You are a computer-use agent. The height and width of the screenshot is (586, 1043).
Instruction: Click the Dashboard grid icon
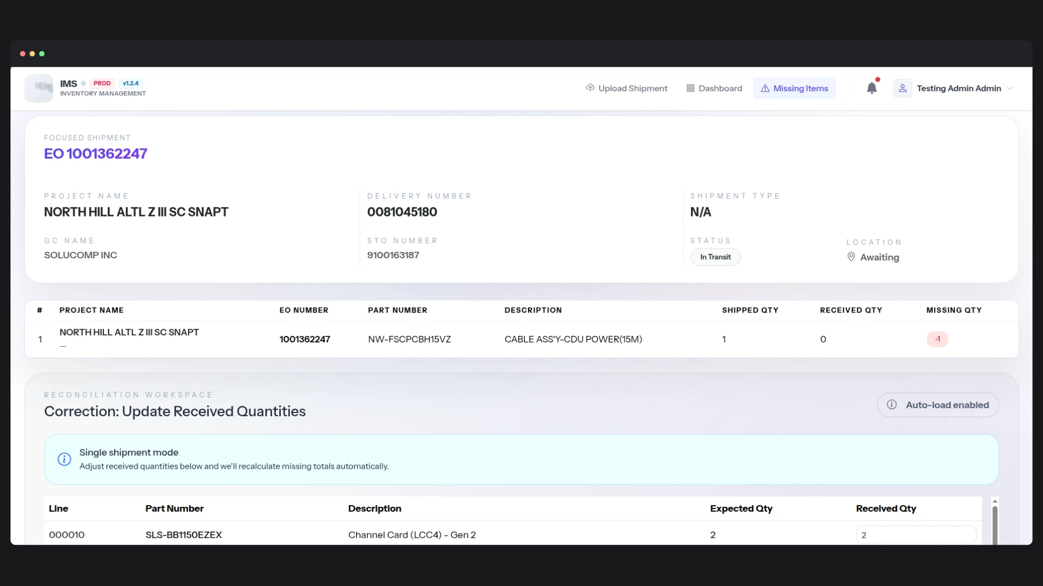click(690, 88)
